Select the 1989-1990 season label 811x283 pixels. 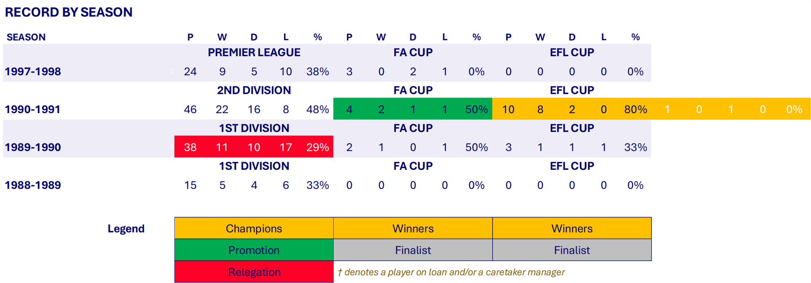point(33,147)
